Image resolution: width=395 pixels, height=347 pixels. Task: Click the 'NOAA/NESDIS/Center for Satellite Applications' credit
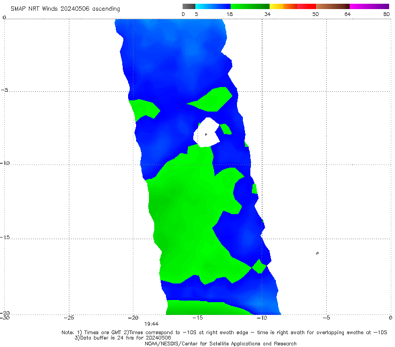(220, 343)
